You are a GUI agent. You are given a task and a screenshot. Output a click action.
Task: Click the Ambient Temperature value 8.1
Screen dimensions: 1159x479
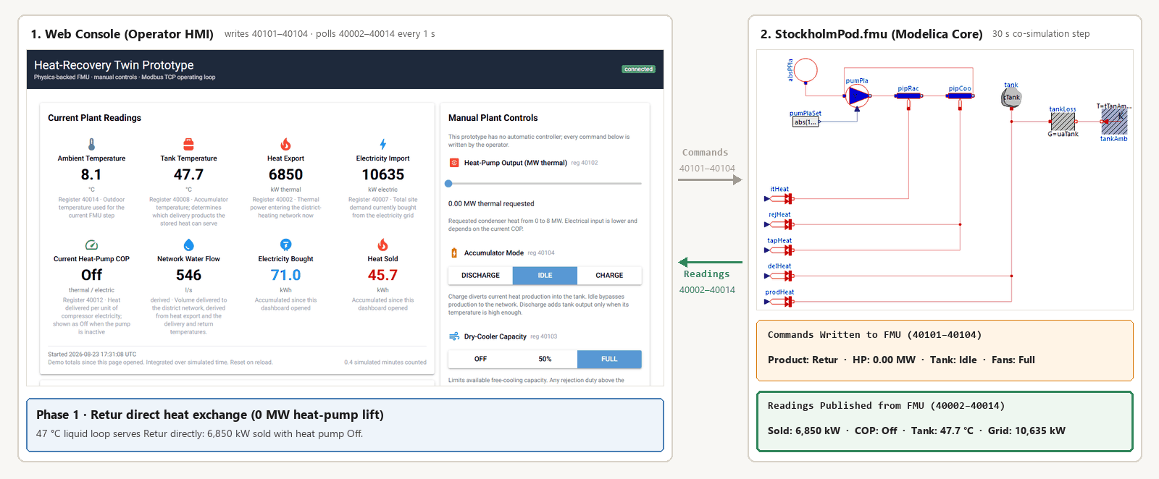pyautogui.click(x=91, y=174)
